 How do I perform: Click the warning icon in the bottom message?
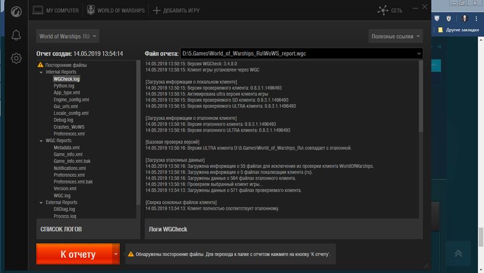tap(131, 254)
